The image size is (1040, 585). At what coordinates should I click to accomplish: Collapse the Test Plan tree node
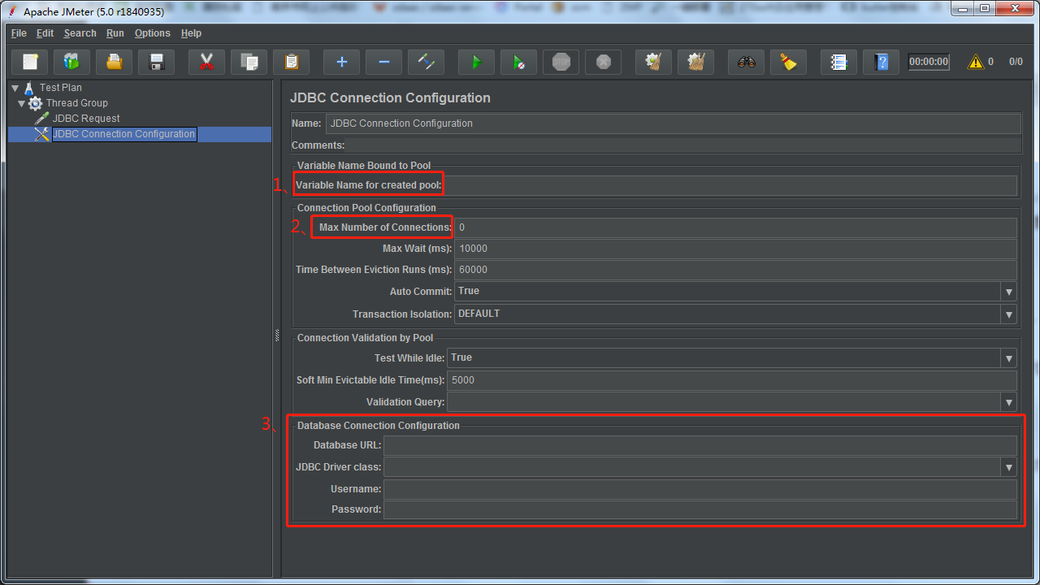pos(15,88)
